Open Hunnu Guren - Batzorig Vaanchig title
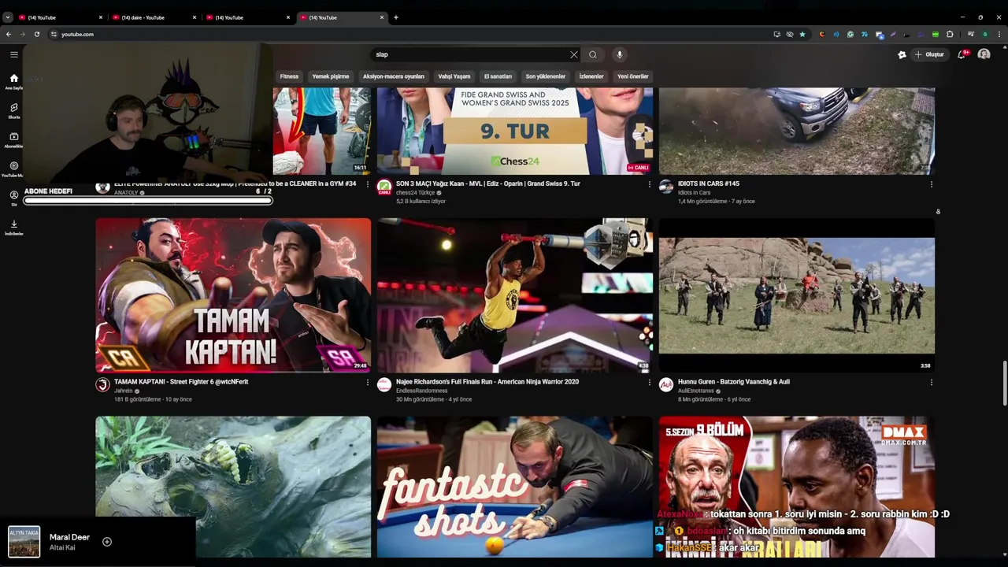 [734, 382]
